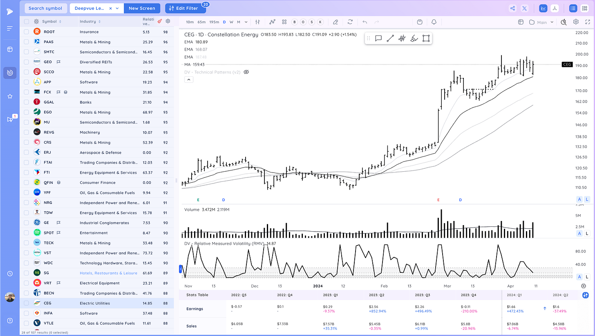
Task: Open the Deepvue logo home icon
Action: pos(9,11)
